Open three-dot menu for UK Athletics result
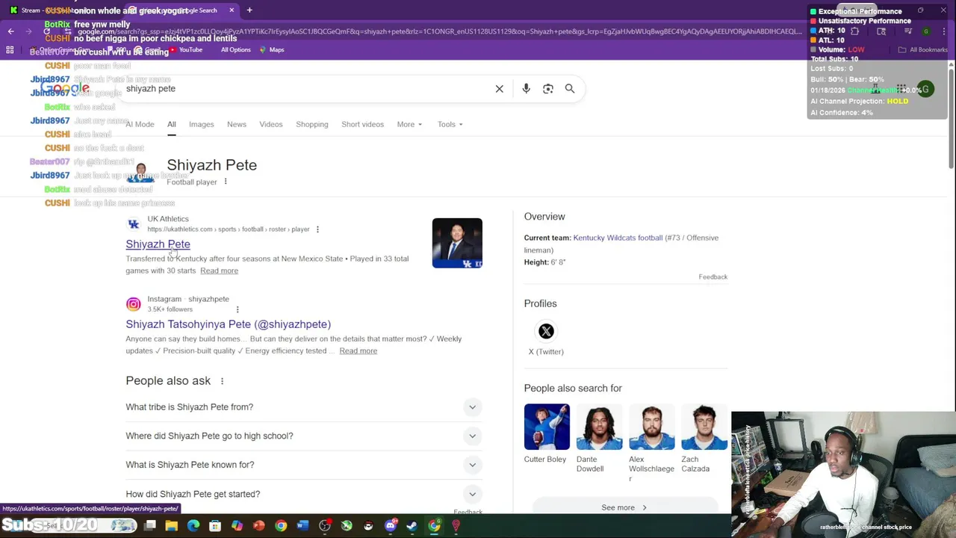Image resolution: width=956 pixels, height=538 pixels. coord(317,229)
